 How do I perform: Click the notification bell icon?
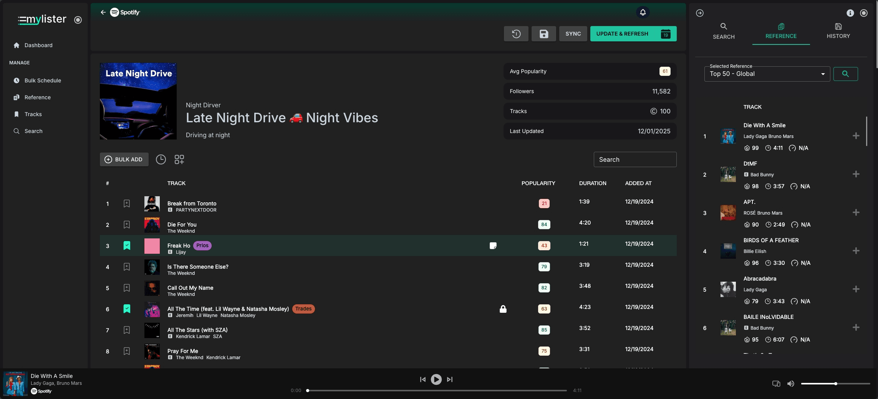point(643,12)
